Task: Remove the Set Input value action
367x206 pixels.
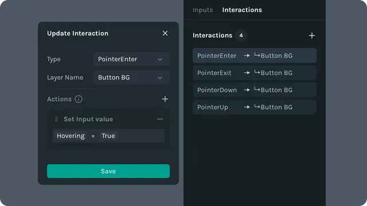Action: pos(160,119)
